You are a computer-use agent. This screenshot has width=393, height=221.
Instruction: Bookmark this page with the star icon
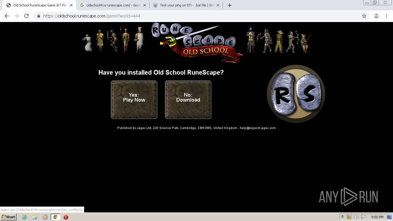(x=364, y=16)
